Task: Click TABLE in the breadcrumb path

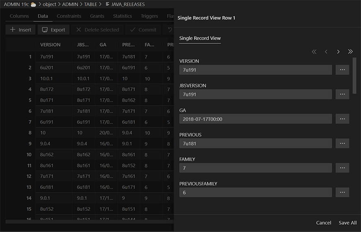Action: pos(91,4)
